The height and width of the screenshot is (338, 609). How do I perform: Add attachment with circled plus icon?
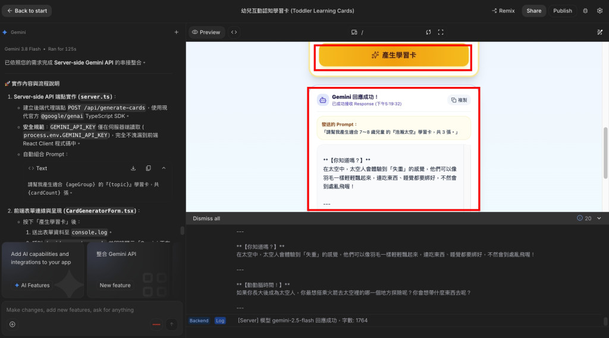(12, 324)
